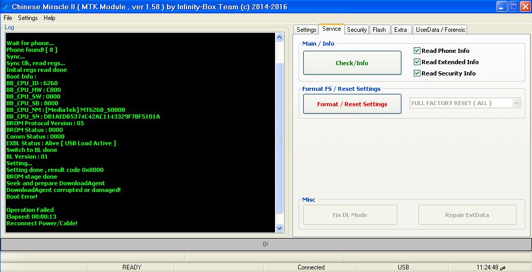The height and width of the screenshot is (272, 532).
Task: Click the USB status bar entry
Action: [403, 267]
